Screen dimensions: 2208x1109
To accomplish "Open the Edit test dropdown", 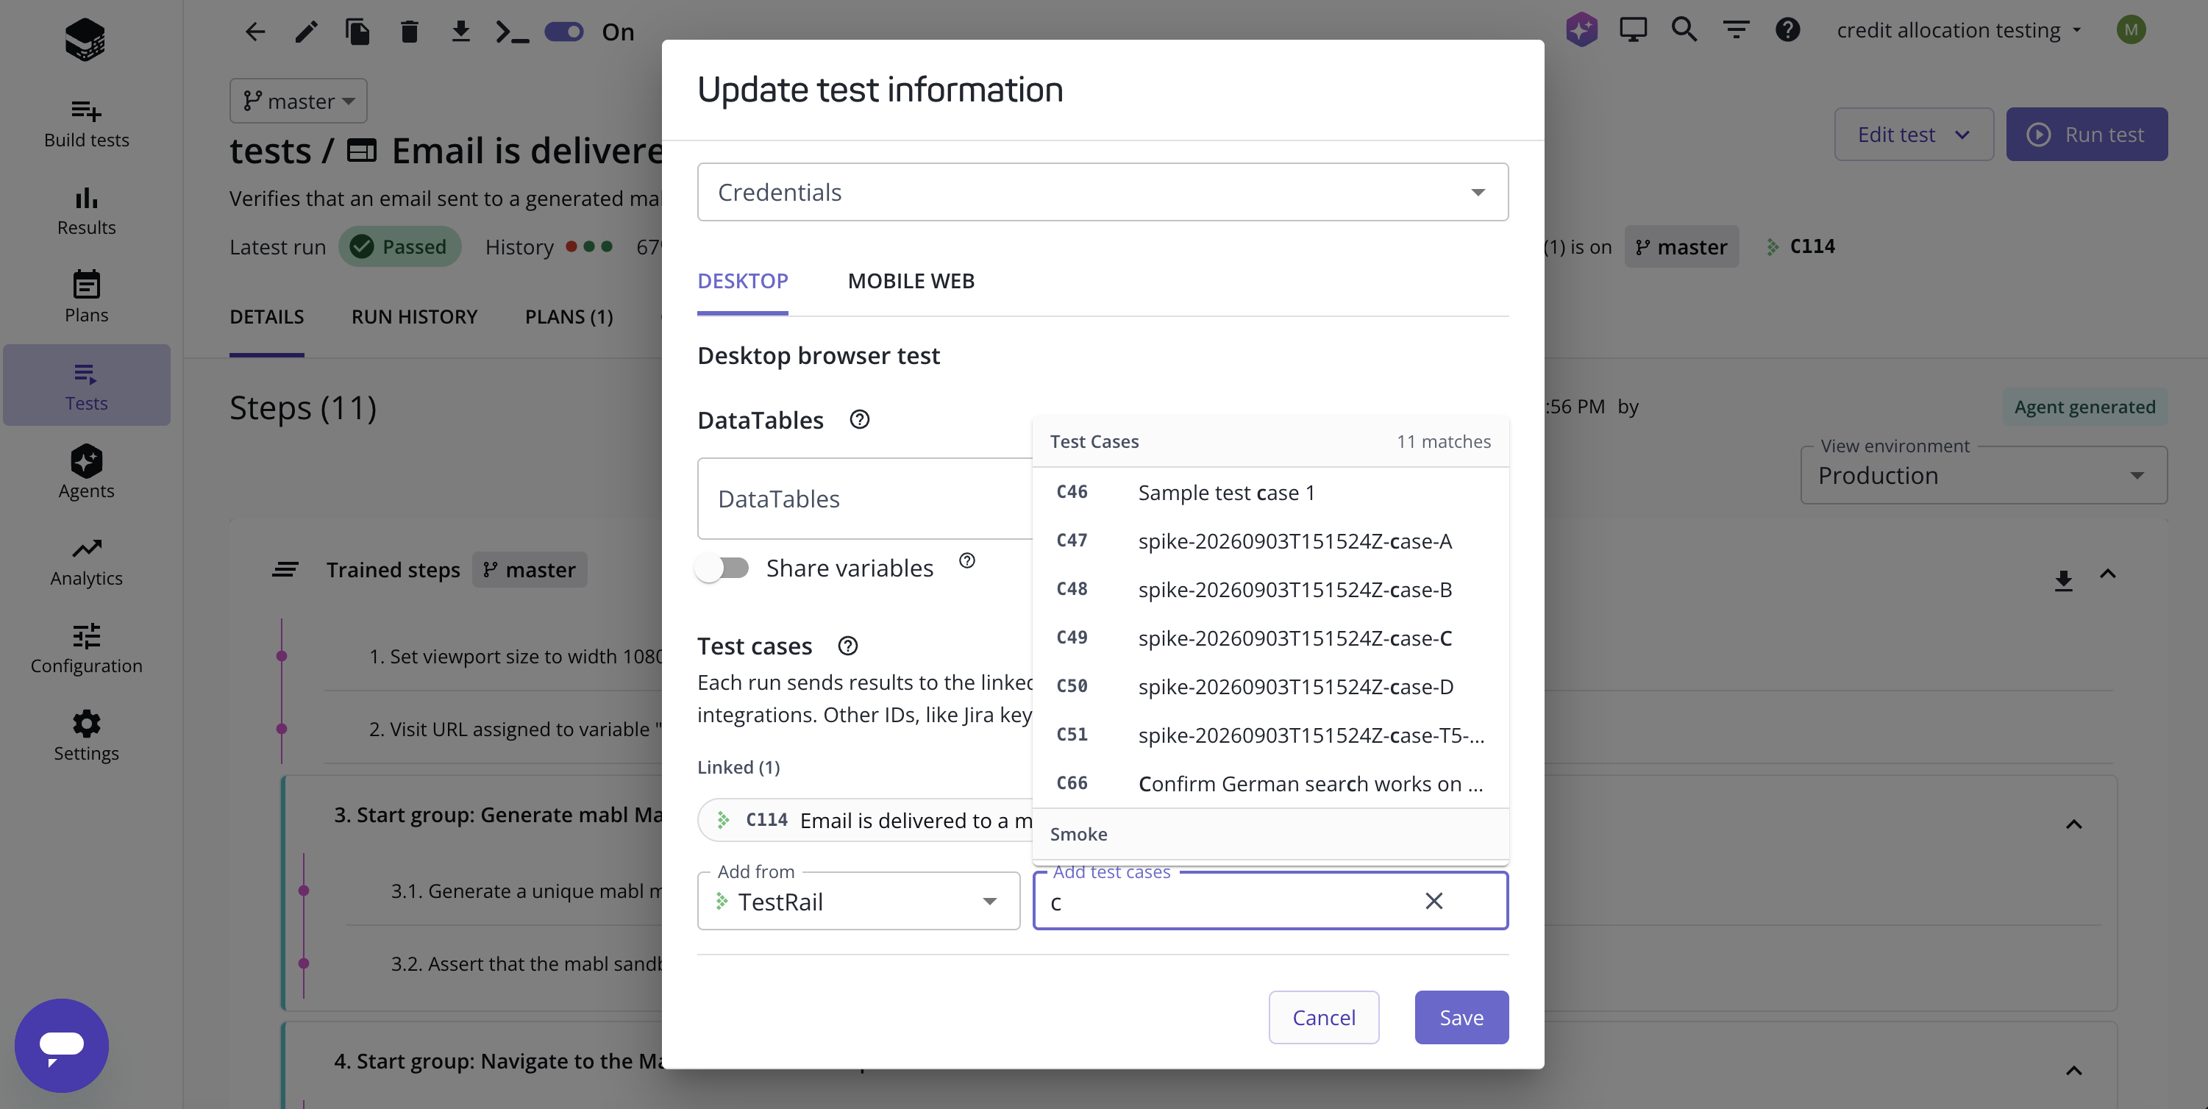I will pyautogui.click(x=1913, y=135).
